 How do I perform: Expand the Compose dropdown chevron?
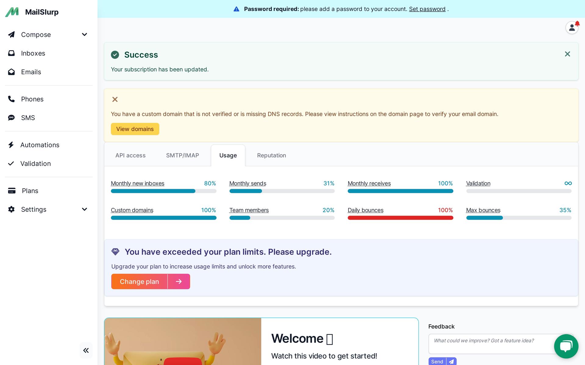pyautogui.click(x=84, y=34)
